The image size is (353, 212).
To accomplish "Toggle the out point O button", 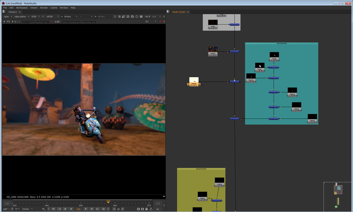I will pos(108,209).
